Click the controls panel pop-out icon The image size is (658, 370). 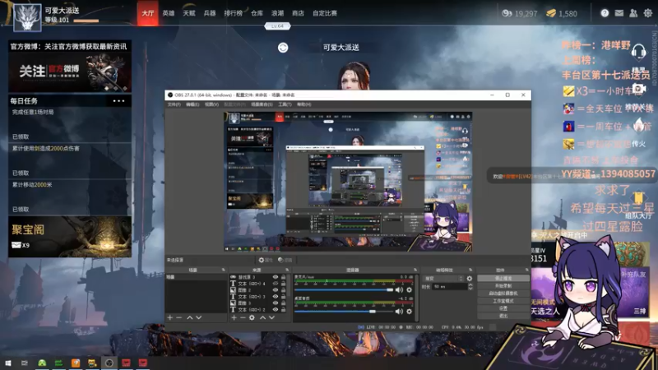tap(526, 270)
